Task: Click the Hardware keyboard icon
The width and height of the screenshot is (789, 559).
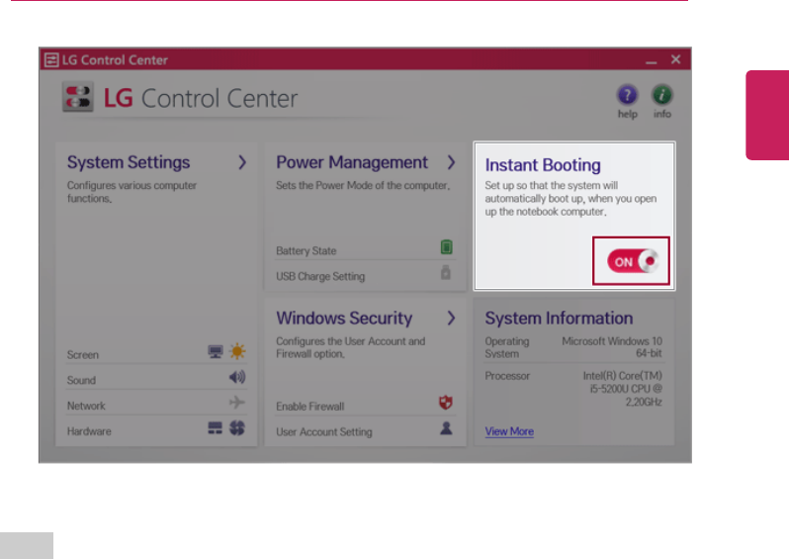Action: coord(215,428)
